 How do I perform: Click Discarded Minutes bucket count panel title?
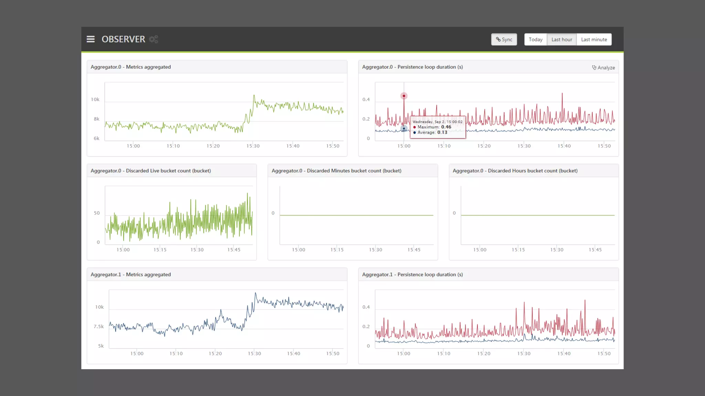coord(336,171)
